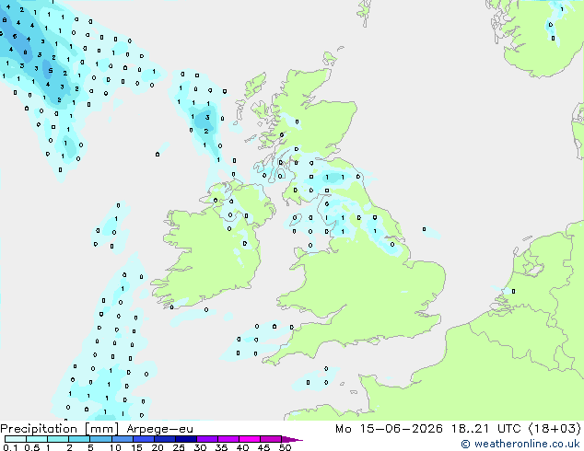Click the '25' legend scale value

pyautogui.click(x=179, y=447)
